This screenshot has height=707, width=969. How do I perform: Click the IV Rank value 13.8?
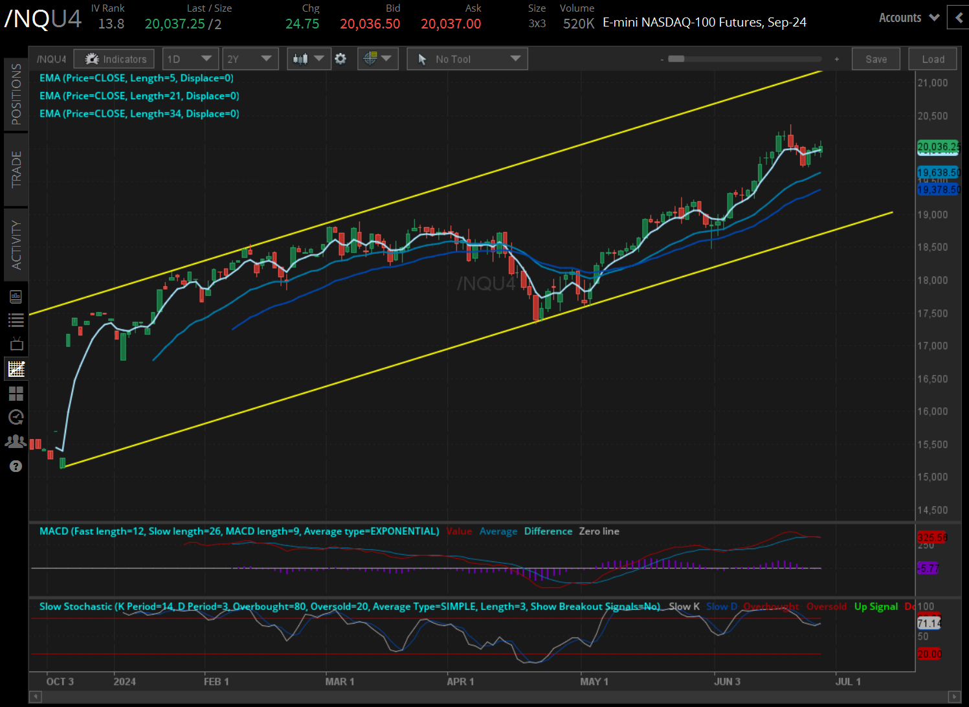[x=111, y=24]
